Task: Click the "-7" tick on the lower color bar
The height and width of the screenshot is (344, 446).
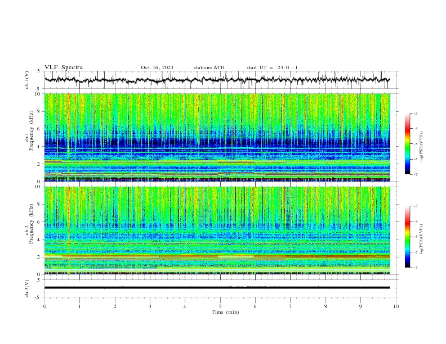Action: point(416,267)
